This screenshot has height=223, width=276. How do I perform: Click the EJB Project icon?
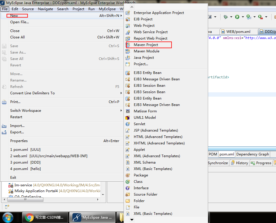click(128, 19)
